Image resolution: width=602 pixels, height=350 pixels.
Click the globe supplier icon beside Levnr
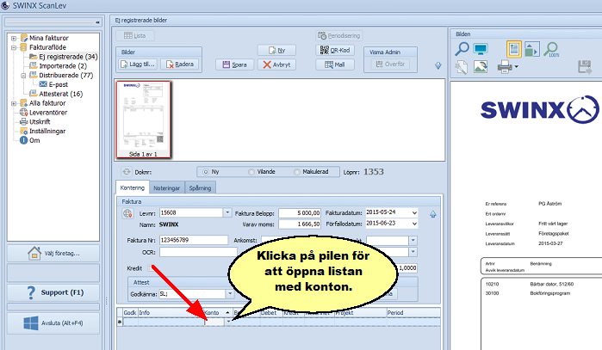click(127, 213)
